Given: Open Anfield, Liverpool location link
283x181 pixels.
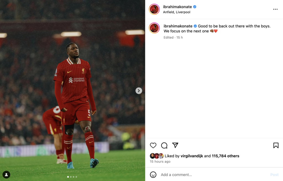Looking at the screenshot, I should click(x=177, y=12).
